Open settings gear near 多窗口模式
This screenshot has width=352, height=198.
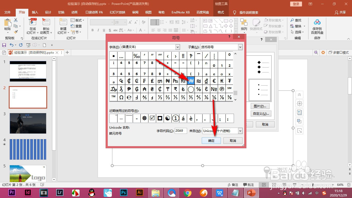pyautogui.click(x=323, y=52)
